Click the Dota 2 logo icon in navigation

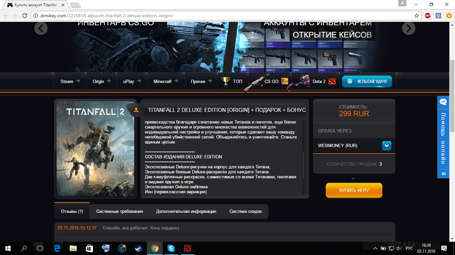click(332, 81)
